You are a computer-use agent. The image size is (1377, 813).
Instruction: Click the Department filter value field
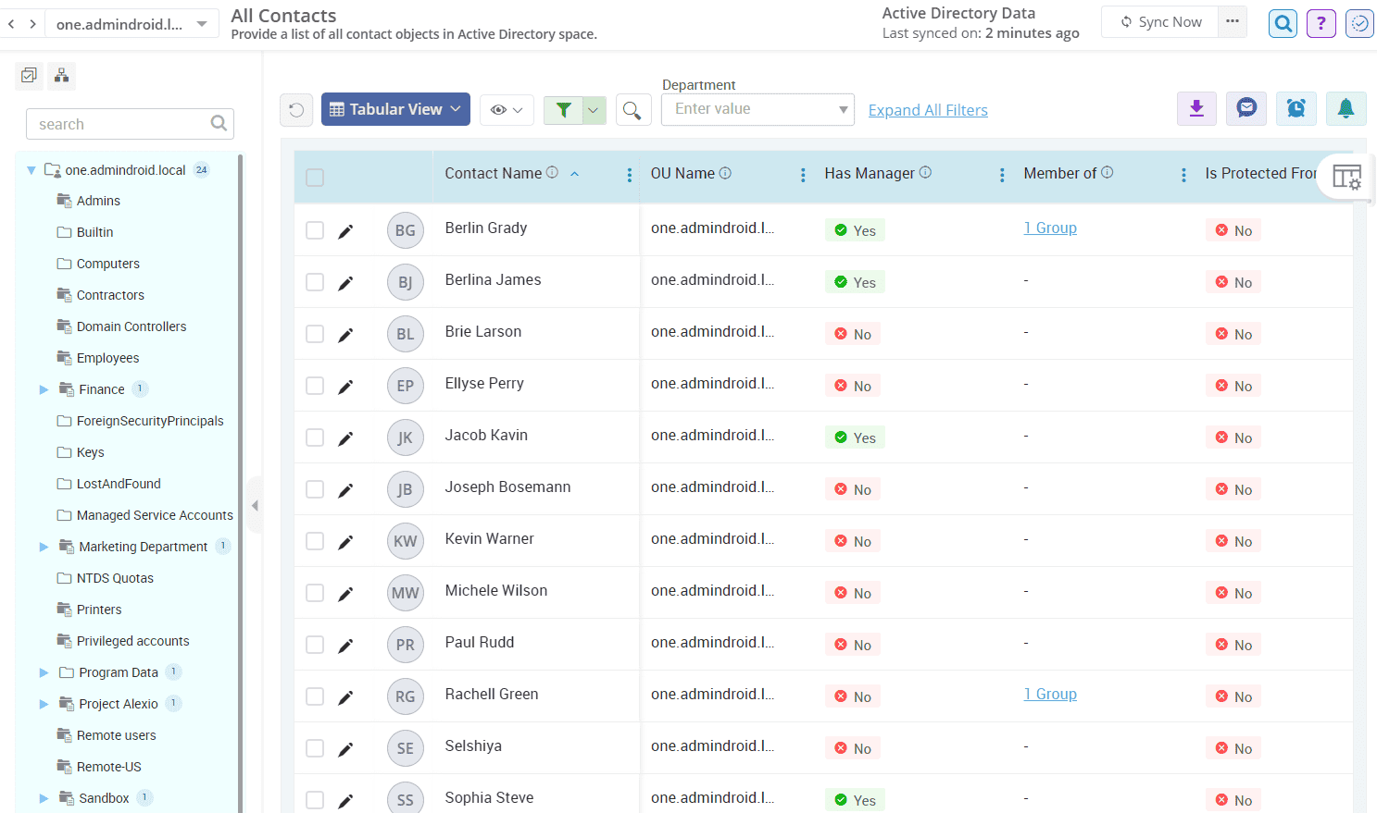tap(750, 109)
